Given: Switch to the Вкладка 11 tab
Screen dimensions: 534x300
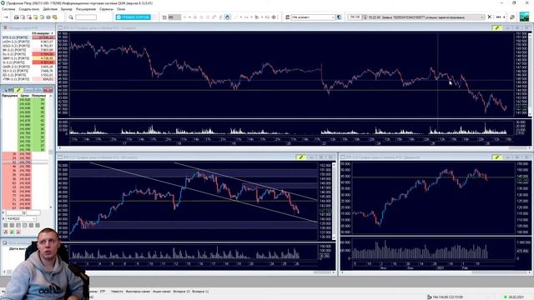Looking at the screenshot, I should click(200, 292).
